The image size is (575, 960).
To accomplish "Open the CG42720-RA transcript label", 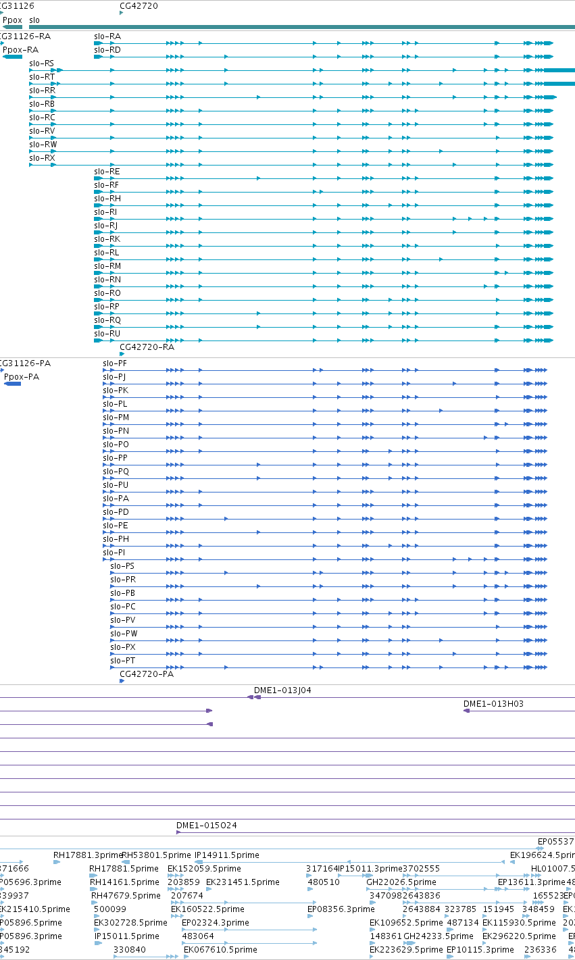I will pyautogui.click(x=147, y=347).
